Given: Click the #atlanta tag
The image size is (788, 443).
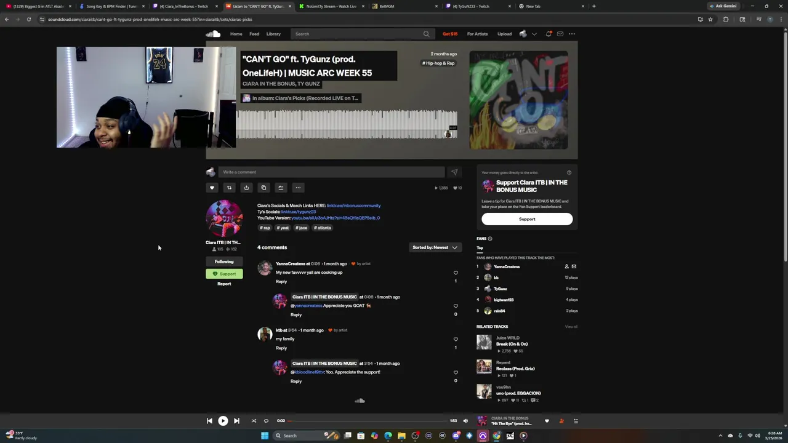Looking at the screenshot, I should [323, 228].
